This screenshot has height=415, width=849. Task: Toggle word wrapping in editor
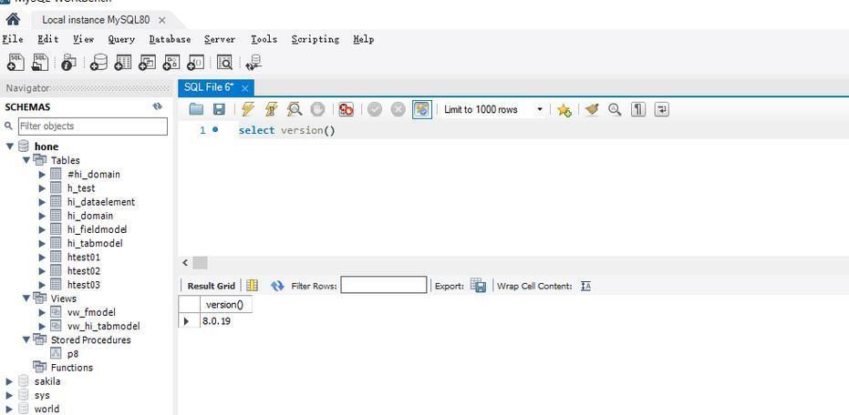click(x=662, y=109)
